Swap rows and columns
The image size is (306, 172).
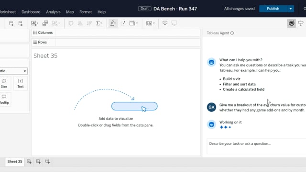pos(71,23)
